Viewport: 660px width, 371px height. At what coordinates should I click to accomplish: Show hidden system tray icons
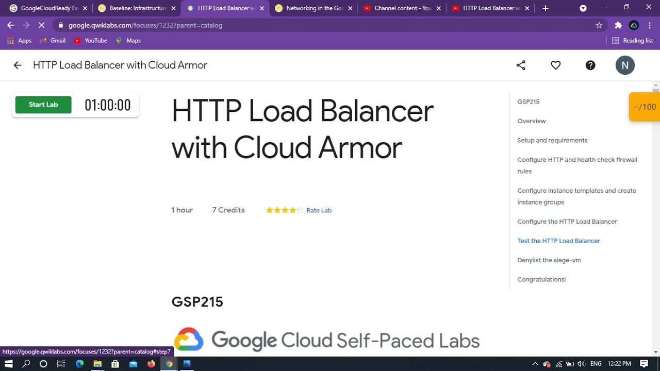point(535,364)
